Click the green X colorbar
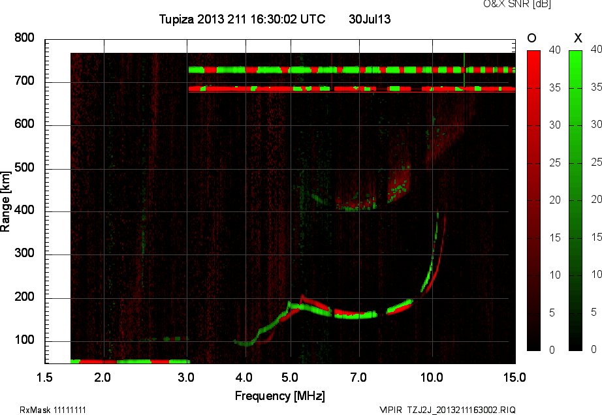602x415 pixels. click(576, 200)
